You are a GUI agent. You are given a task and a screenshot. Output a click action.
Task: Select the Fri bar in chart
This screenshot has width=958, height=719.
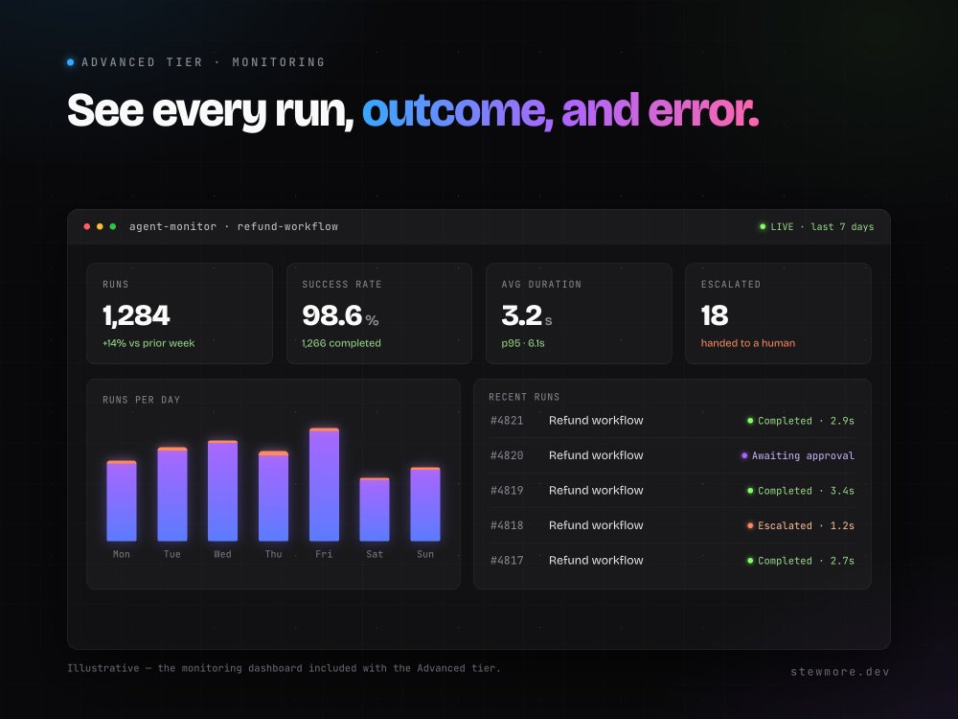coord(324,484)
